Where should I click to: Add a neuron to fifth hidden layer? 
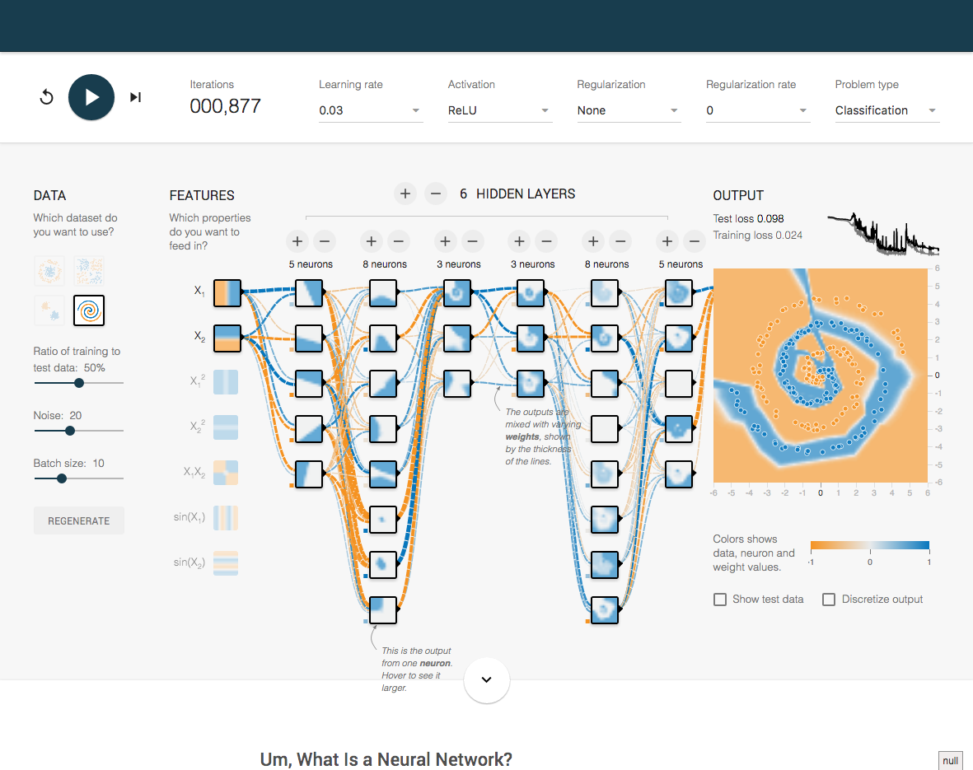[593, 240]
